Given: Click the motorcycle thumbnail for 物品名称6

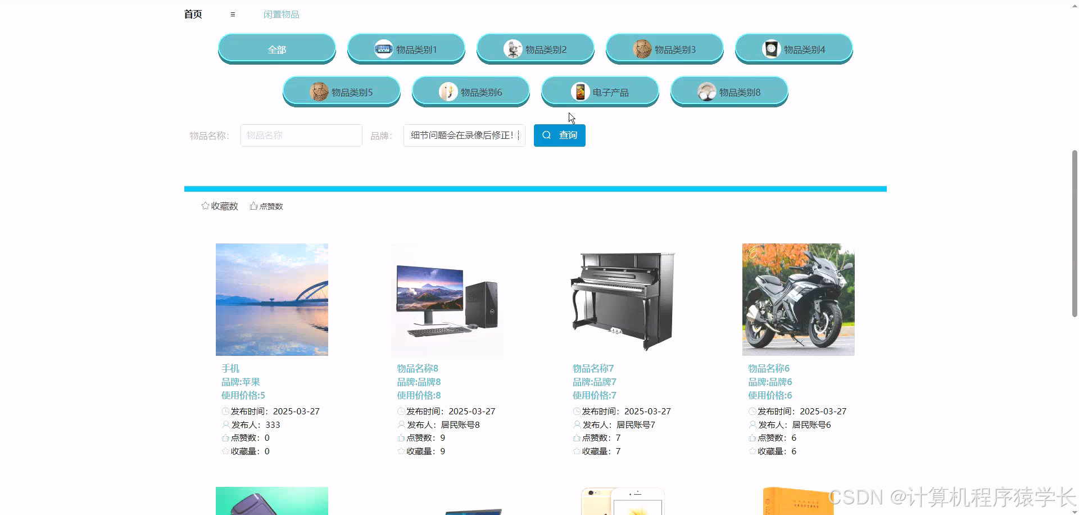Looking at the screenshot, I should coord(797,300).
